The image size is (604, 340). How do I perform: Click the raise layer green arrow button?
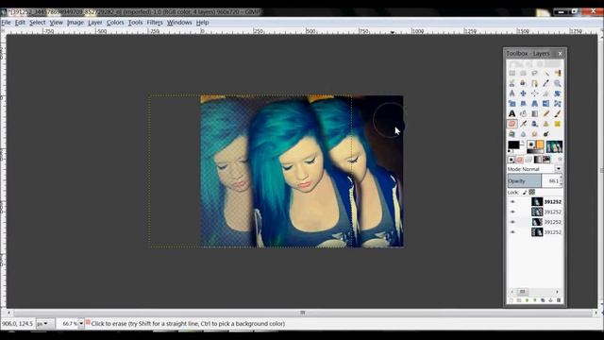tap(527, 300)
